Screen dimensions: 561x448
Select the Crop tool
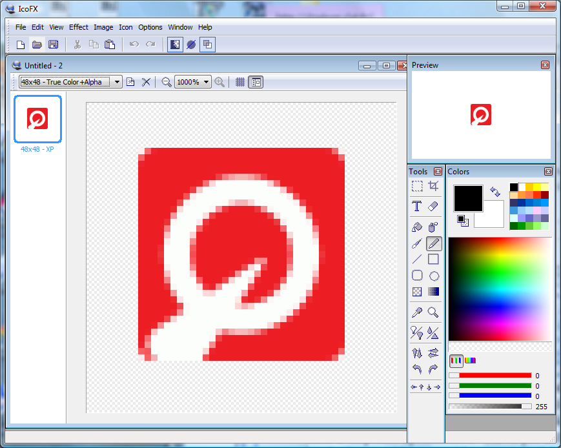[433, 187]
